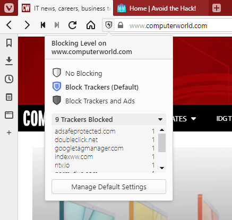Click scroll-up arrow in tracker list
The width and height of the screenshot is (232, 220).
coord(162,130)
